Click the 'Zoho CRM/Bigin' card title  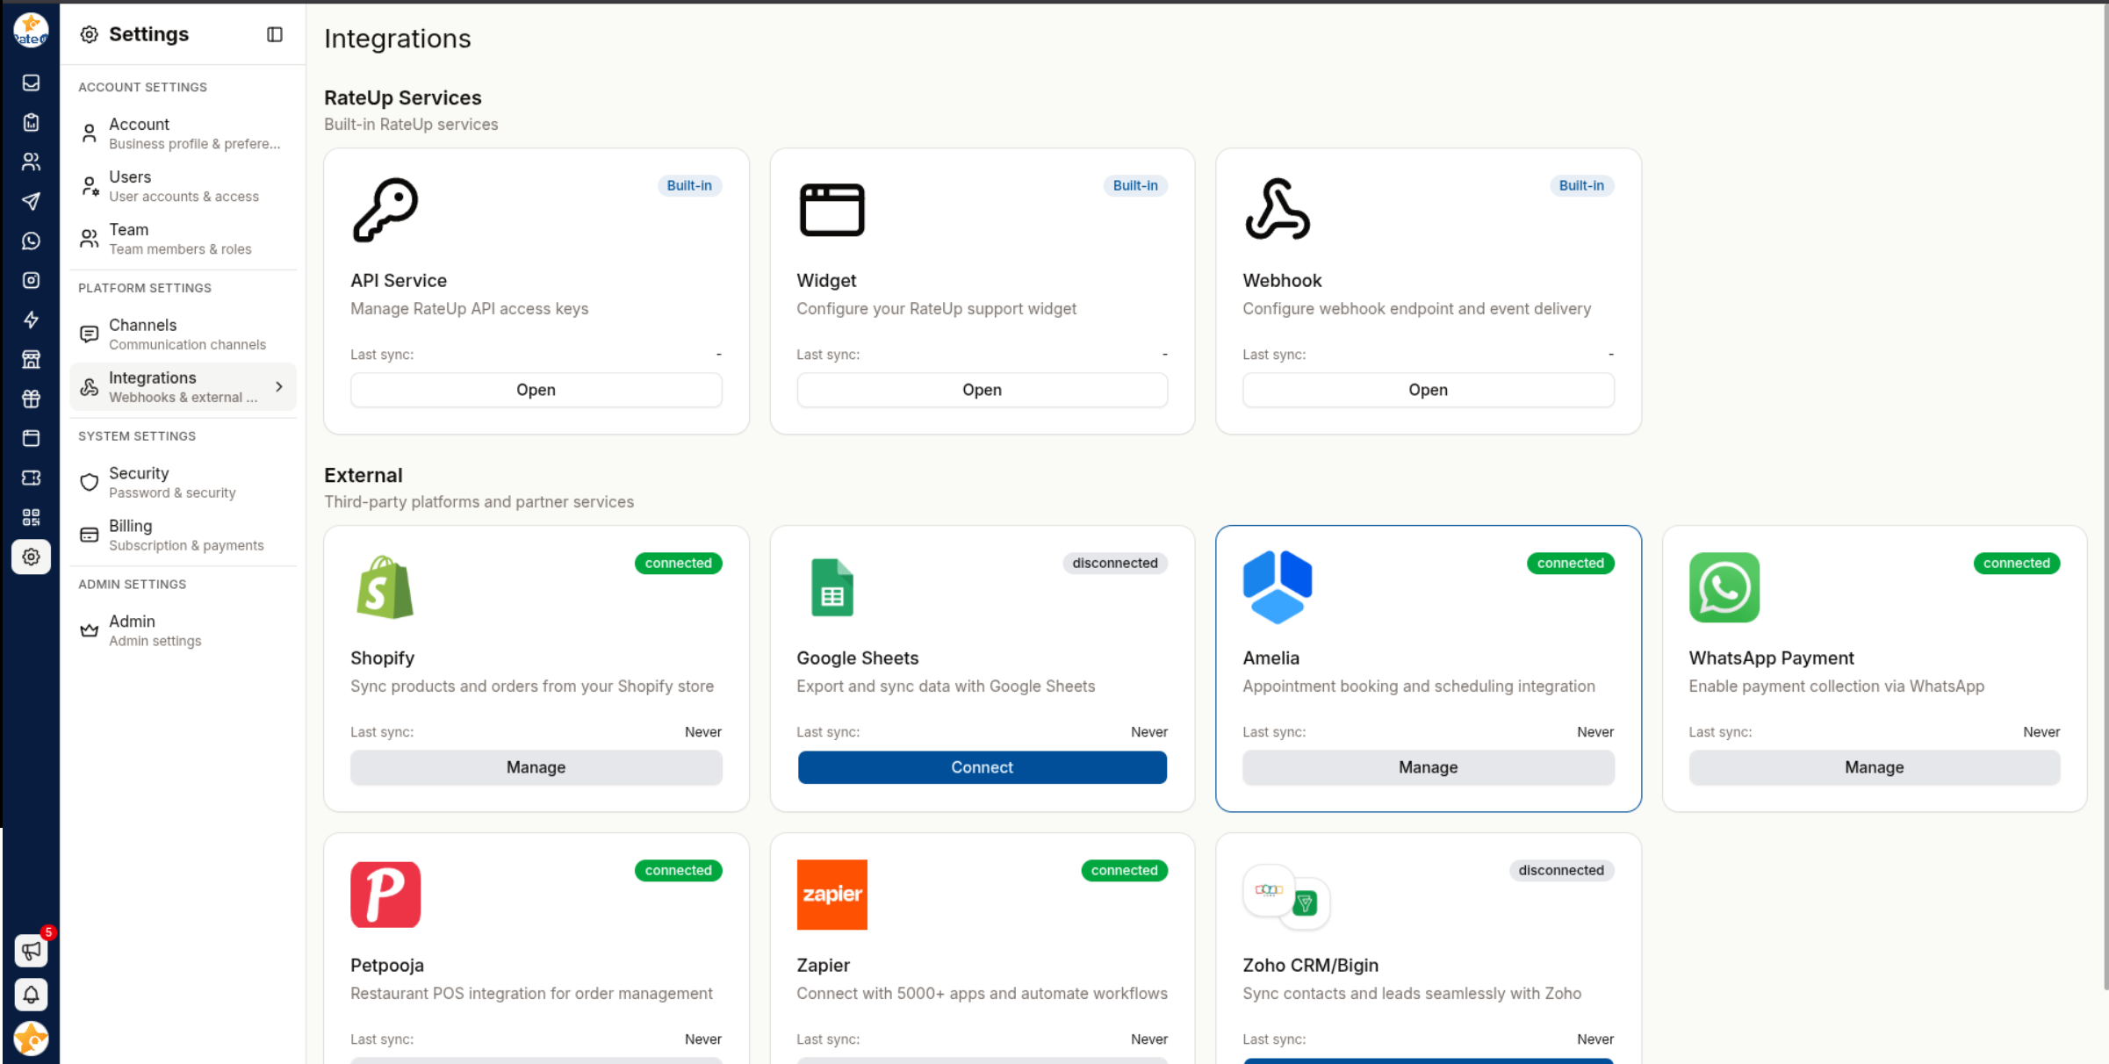coord(1310,965)
